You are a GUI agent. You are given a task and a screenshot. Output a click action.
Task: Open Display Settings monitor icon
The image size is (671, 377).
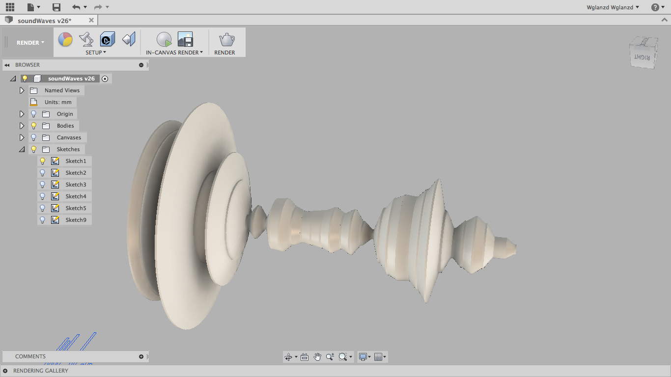363,357
